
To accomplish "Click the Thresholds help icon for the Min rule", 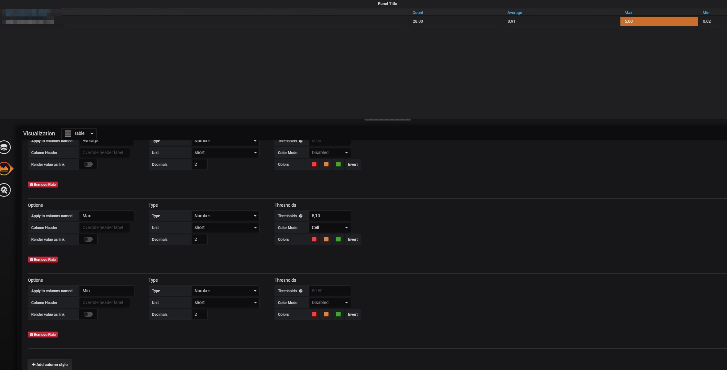I will point(301,291).
